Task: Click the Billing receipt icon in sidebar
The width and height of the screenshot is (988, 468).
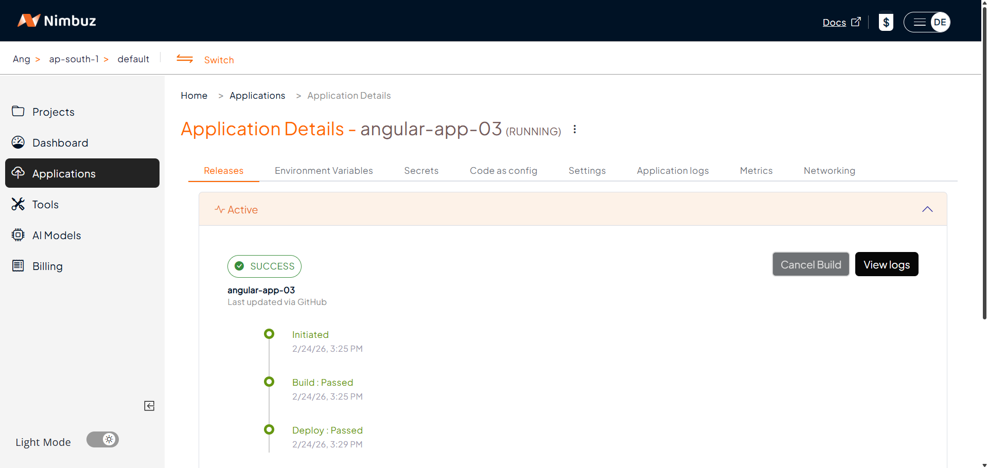Action: coord(18,266)
